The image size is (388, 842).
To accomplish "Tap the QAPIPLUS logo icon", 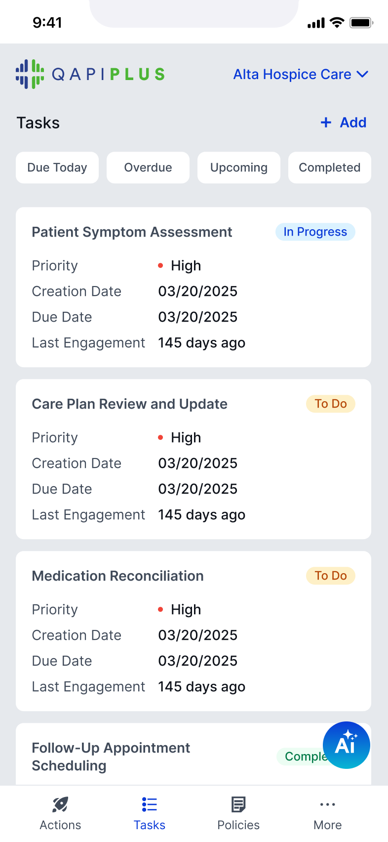I will 30,74.
